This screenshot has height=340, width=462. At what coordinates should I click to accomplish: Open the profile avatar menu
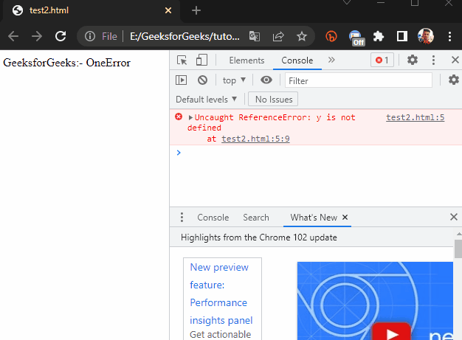click(x=425, y=36)
